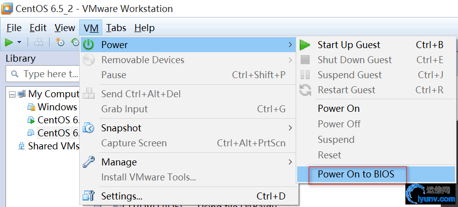Click the Library search input field

50,74
